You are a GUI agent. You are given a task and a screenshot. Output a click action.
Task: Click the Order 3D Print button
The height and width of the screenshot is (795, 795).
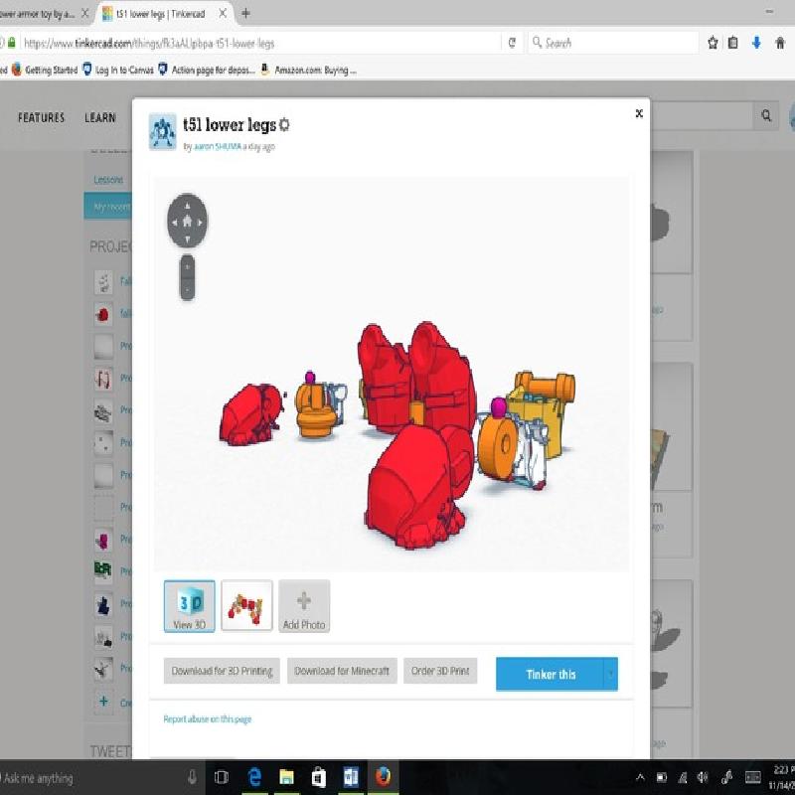(x=440, y=671)
